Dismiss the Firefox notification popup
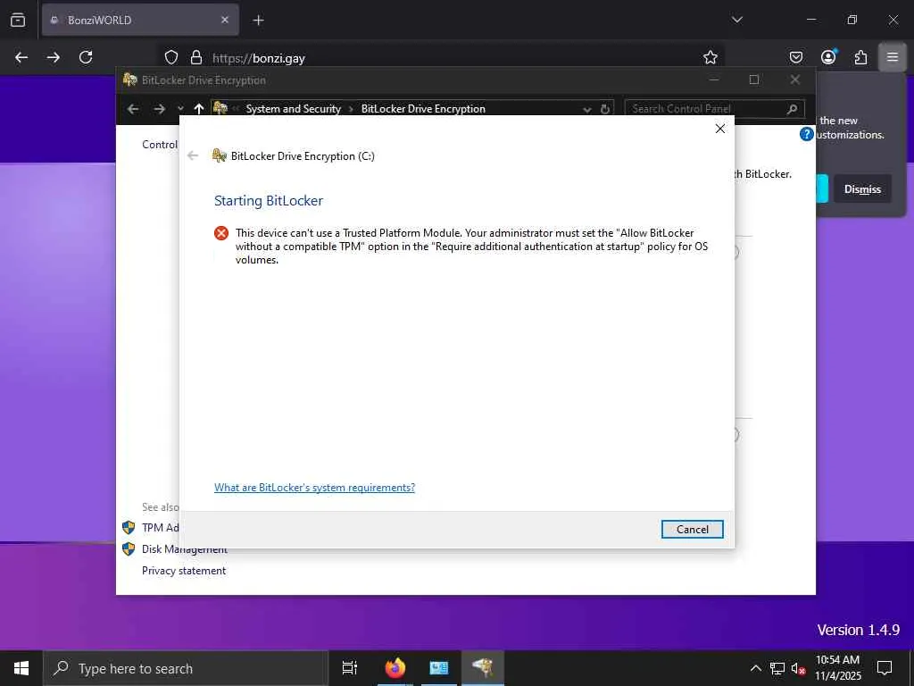 pyautogui.click(x=862, y=189)
